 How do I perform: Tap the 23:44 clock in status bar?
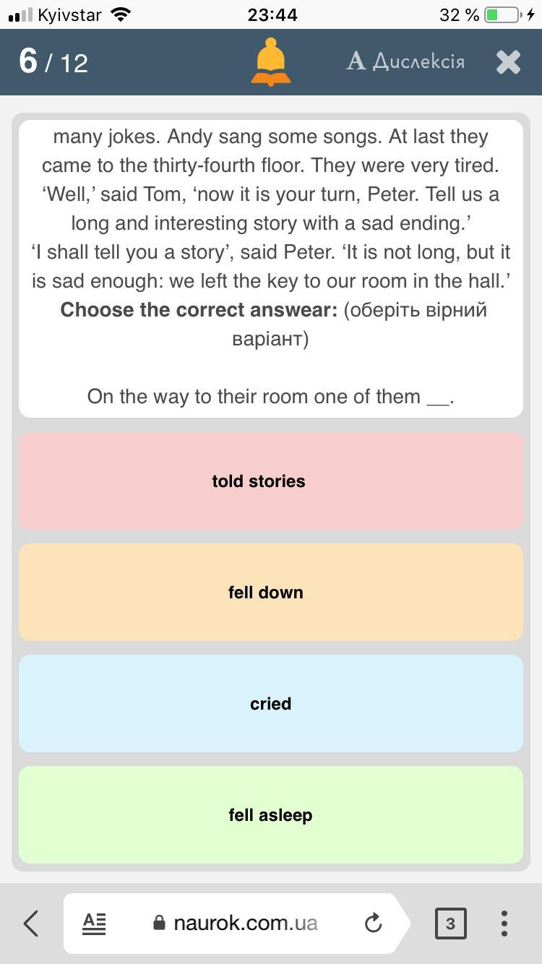tap(272, 14)
